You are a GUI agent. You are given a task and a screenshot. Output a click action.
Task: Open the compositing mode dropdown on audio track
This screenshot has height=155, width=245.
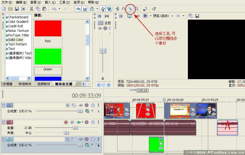tap(82, 122)
